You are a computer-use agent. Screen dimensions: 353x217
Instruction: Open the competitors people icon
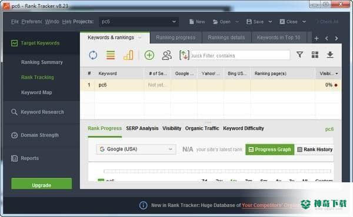tap(167, 55)
